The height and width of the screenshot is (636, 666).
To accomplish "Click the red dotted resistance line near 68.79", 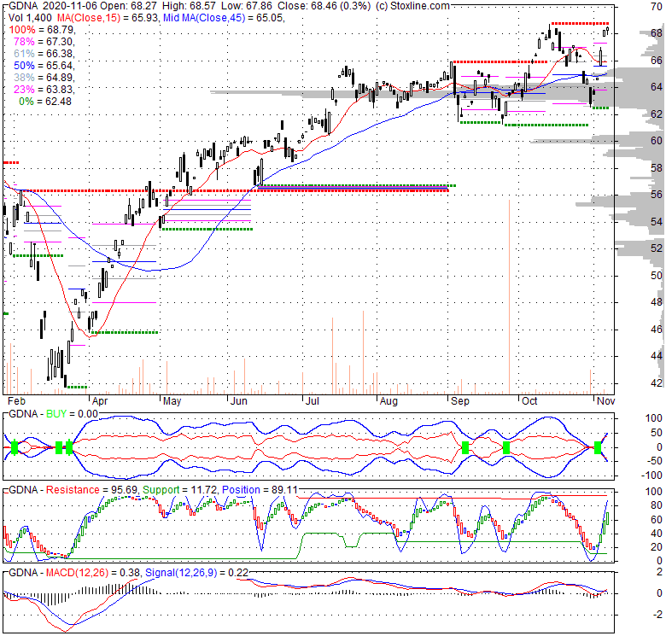I will point(580,23).
